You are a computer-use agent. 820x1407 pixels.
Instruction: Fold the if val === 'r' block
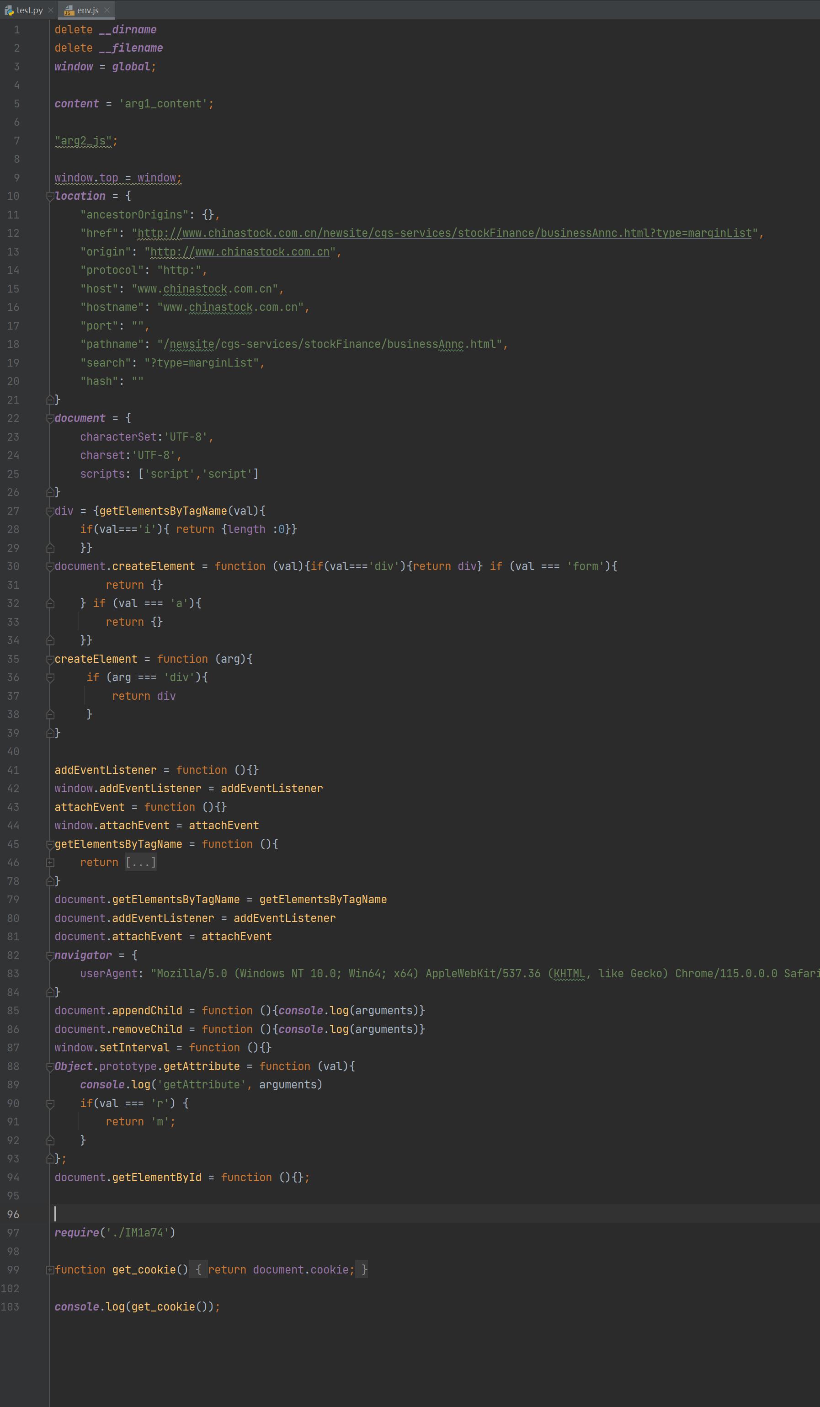click(50, 1103)
